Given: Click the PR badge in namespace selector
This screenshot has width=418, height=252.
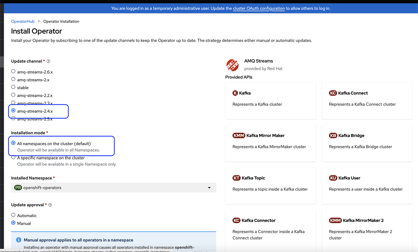Looking at the screenshot, I should (x=18, y=188).
